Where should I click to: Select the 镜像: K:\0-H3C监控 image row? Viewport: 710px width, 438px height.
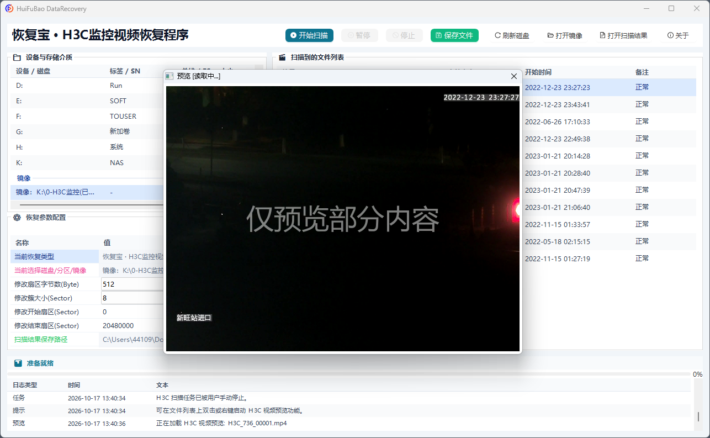[x=87, y=192]
